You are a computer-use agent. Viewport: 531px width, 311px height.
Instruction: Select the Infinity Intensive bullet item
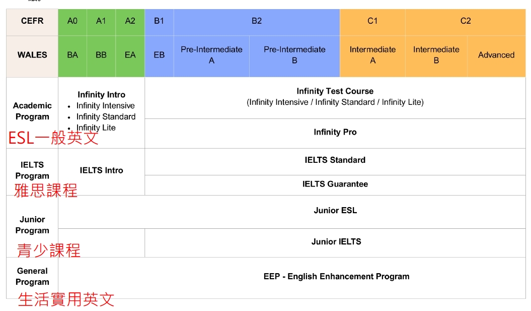tap(105, 106)
